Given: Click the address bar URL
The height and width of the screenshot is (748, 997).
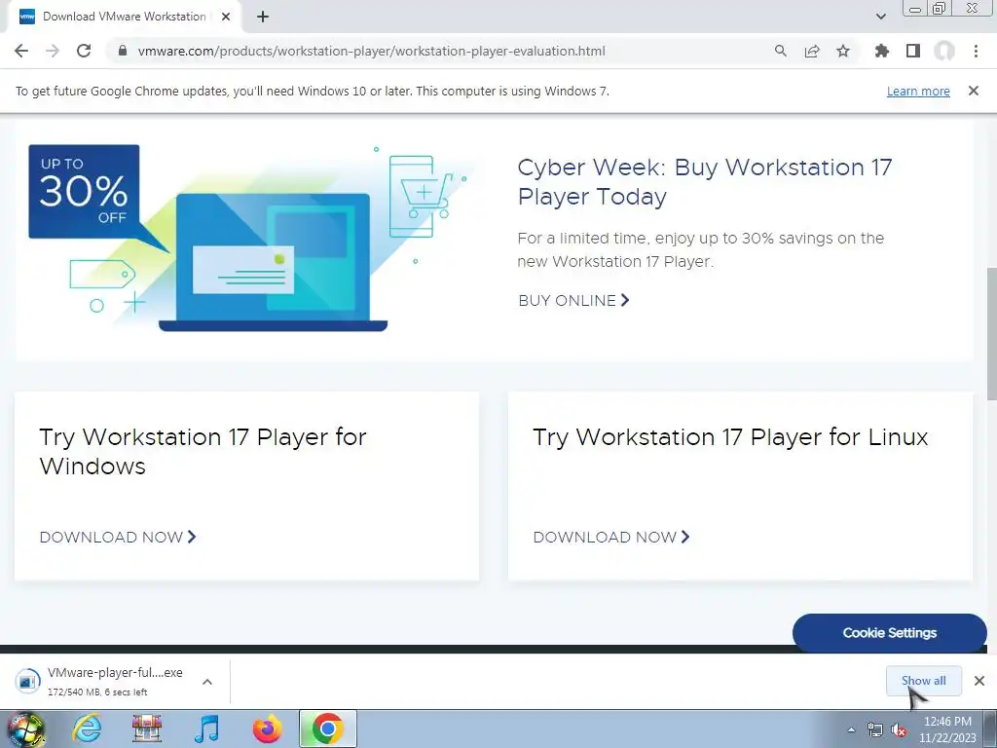Looking at the screenshot, I should (x=371, y=51).
